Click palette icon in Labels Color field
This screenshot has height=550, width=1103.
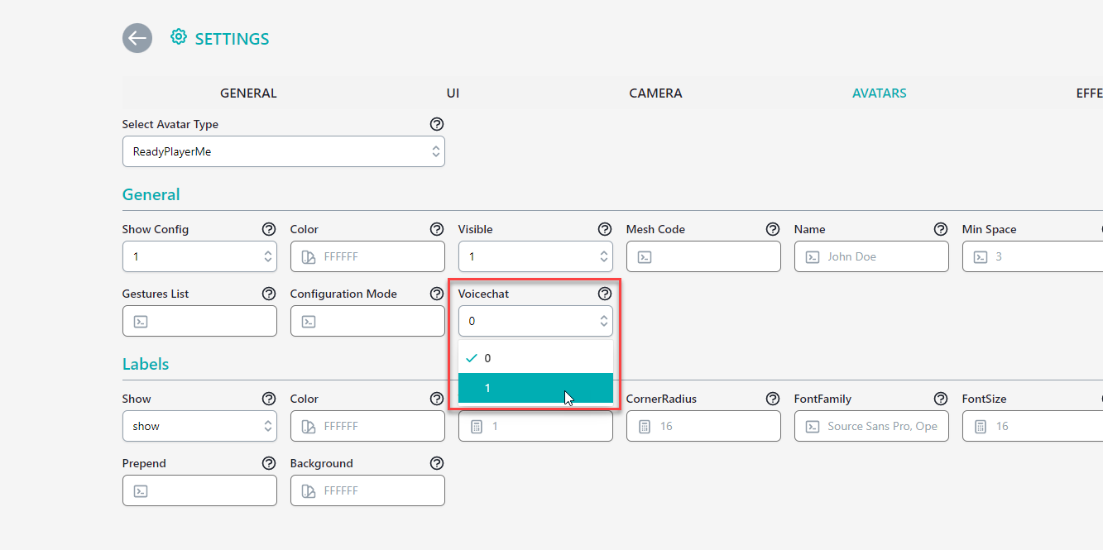pyautogui.click(x=309, y=427)
